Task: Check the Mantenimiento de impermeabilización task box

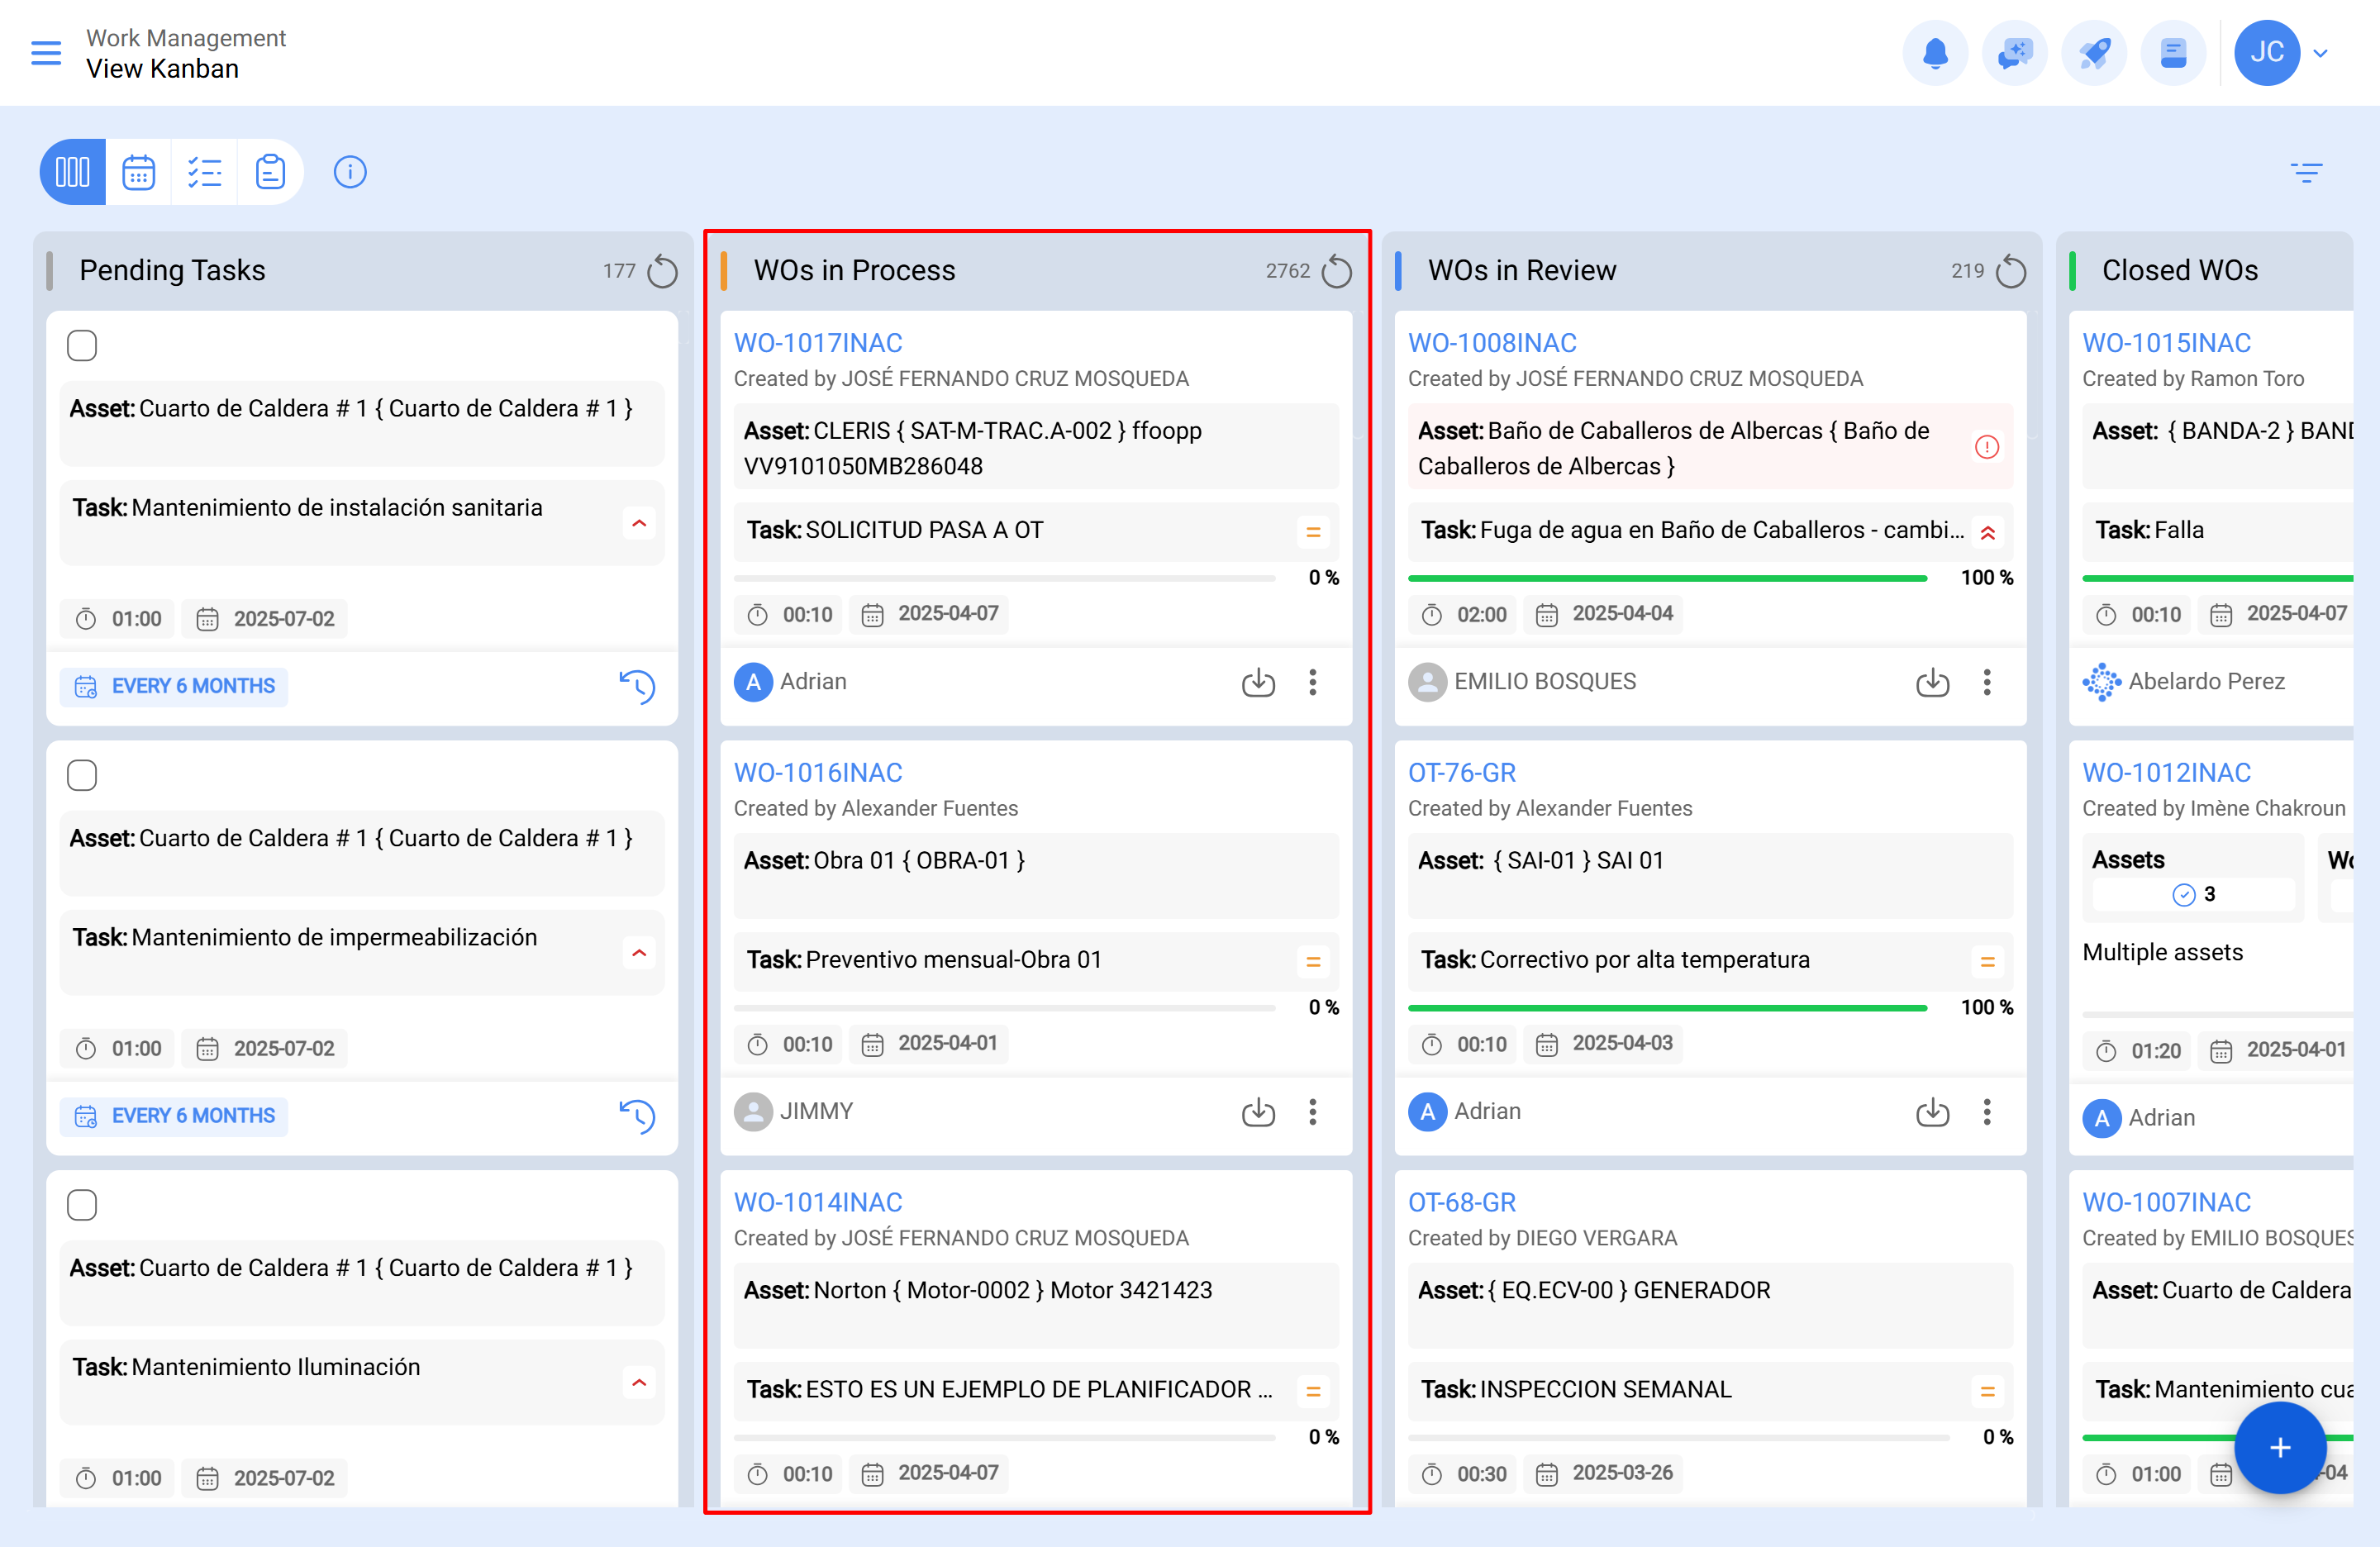Action: point(82,776)
